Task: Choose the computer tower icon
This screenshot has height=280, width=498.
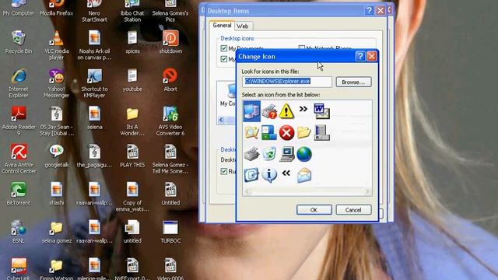Action: click(321, 133)
